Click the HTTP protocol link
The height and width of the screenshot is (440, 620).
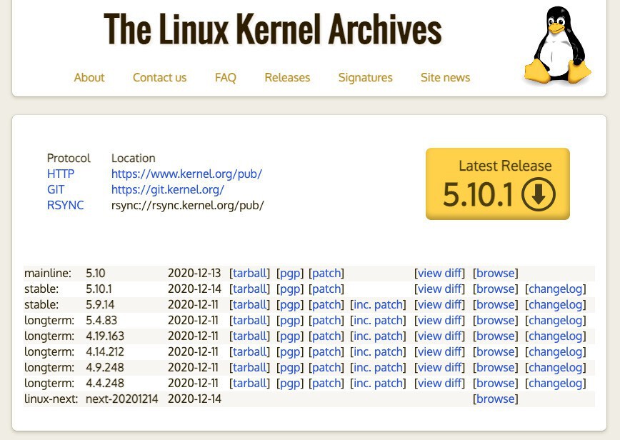[x=61, y=174]
